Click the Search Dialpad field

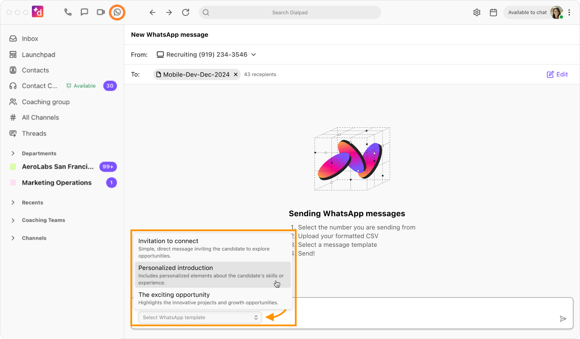click(290, 12)
